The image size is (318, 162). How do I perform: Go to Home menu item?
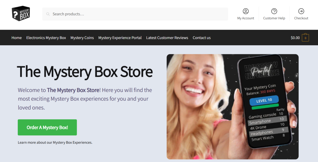[17, 37]
